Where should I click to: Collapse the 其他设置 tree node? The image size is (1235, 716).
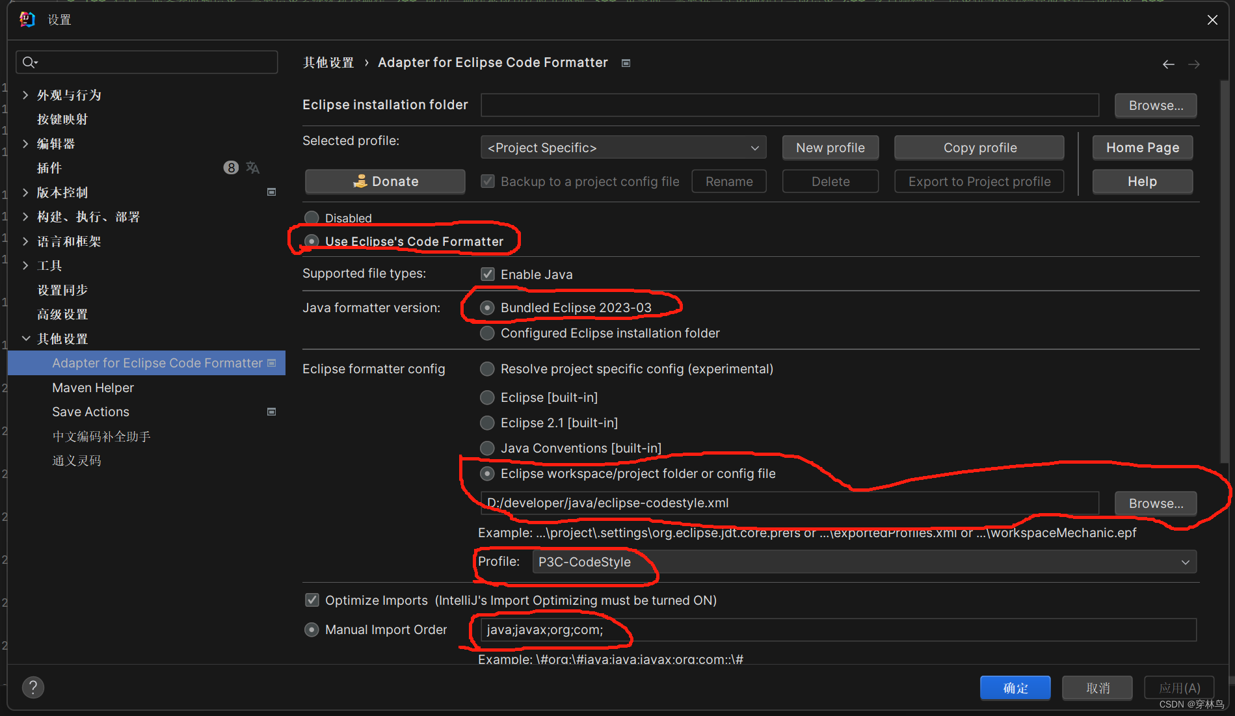tap(25, 339)
